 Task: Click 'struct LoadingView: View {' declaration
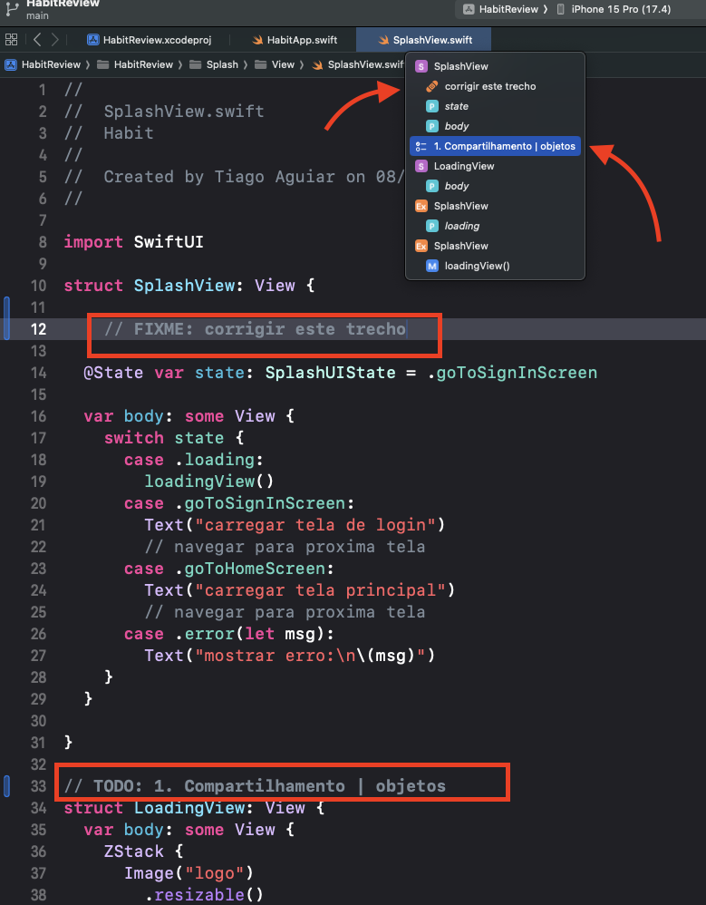point(194,808)
